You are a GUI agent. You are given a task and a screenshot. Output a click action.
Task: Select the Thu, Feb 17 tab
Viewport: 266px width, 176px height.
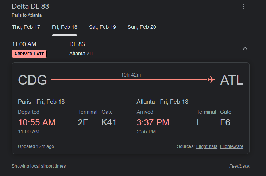click(26, 27)
